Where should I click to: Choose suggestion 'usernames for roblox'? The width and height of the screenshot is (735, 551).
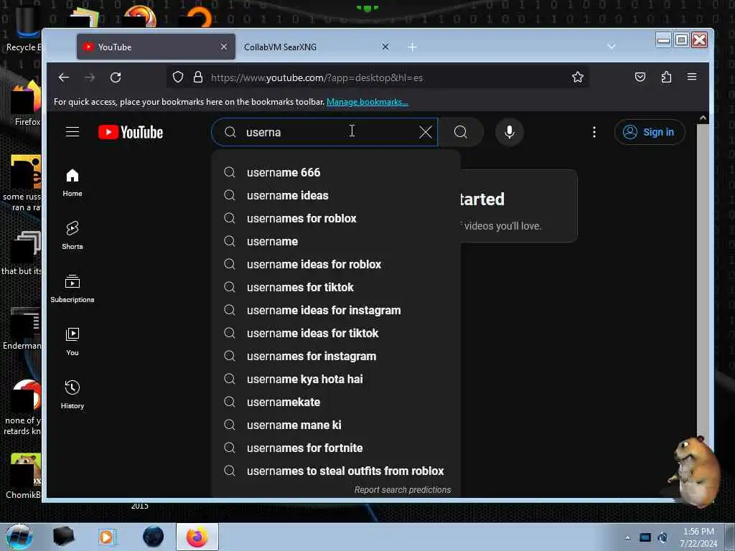click(336, 218)
